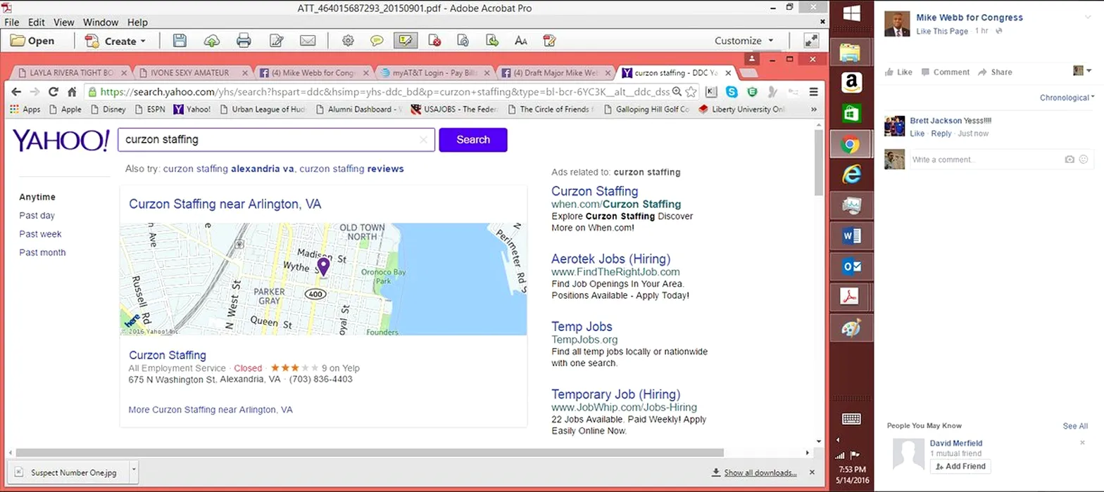Screen dimensions: 1104x492
Task: Open the Window menu
Action: pyautogui.click(x=101, y=22)
